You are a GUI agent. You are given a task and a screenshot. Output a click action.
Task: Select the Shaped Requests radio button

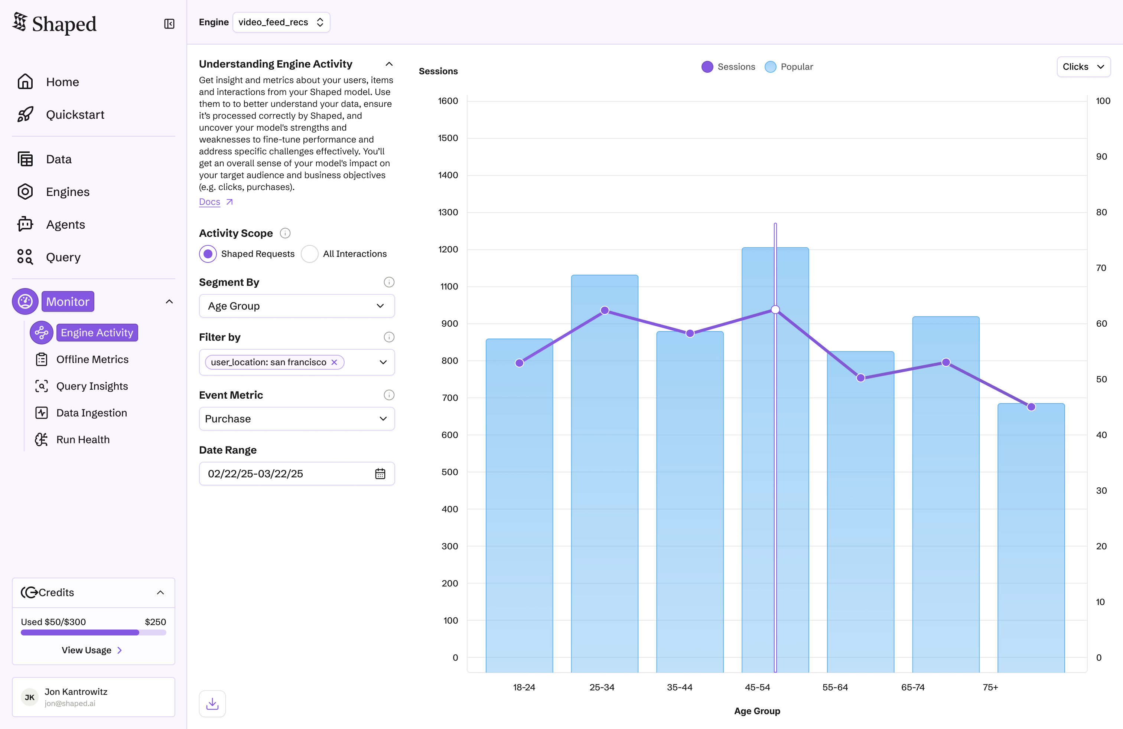click(208, 254)
